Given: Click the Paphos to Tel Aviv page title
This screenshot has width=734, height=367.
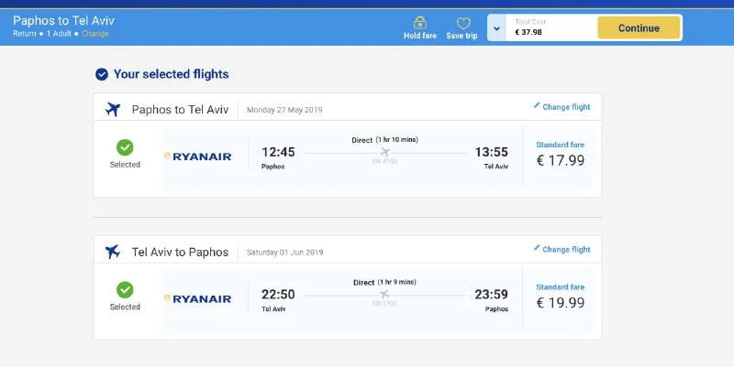Looking at the screenshot, I should coord(63,19).
